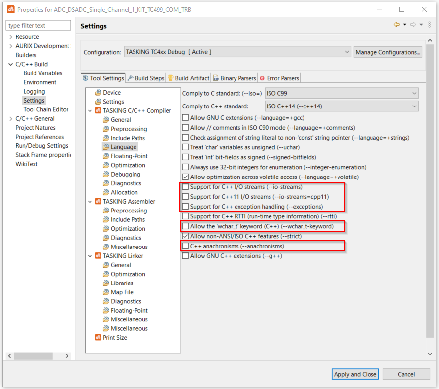Switch to the Build Artifact tab
Image resolution: width=439 pixels, height=389 pixels.
tap(189, 78)
